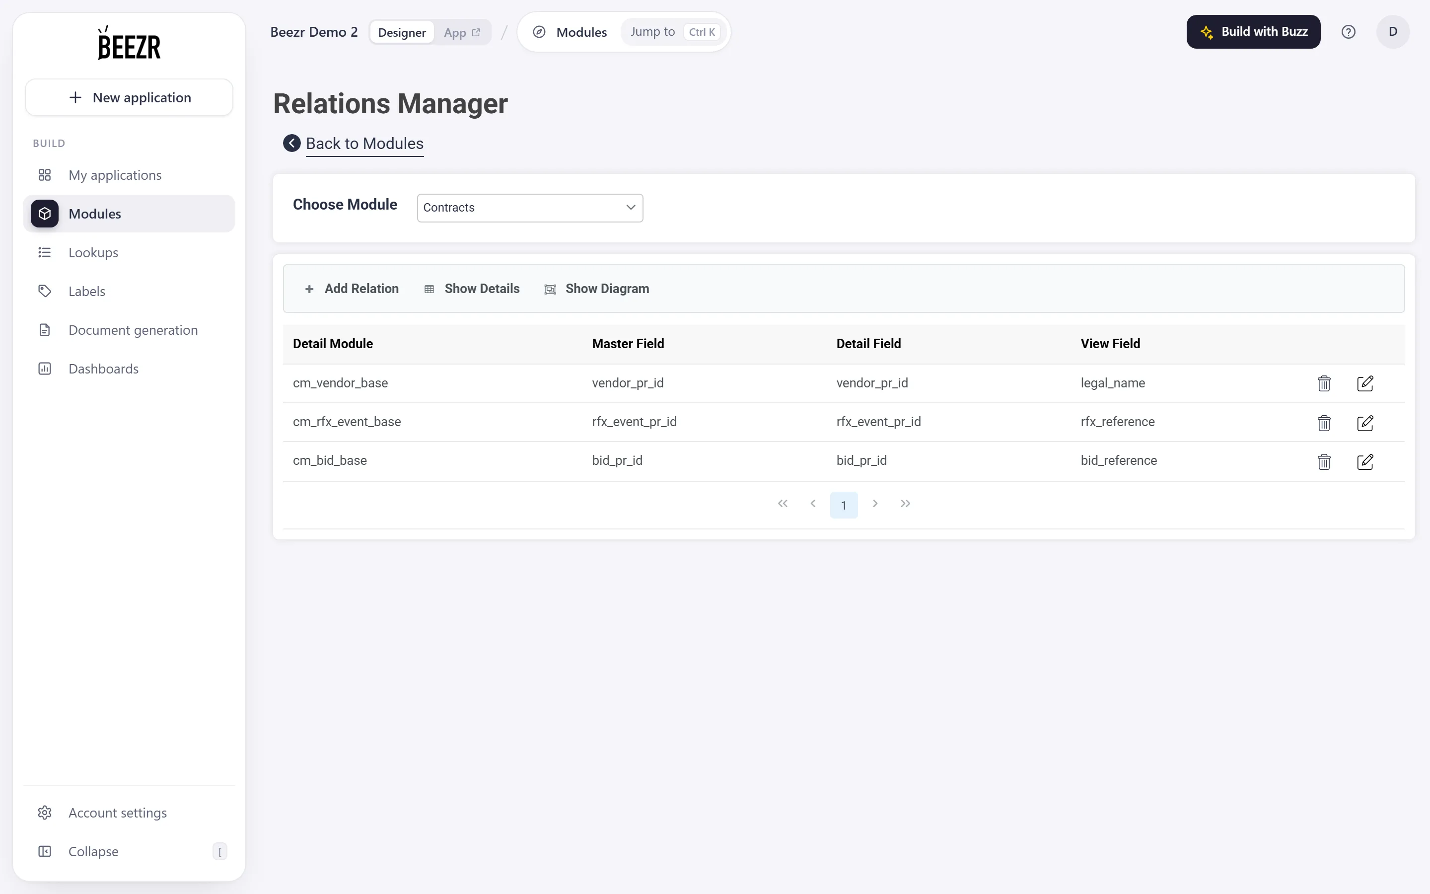Click the legal_name cell
1430x894 pixels.
tap(1113, 383)
